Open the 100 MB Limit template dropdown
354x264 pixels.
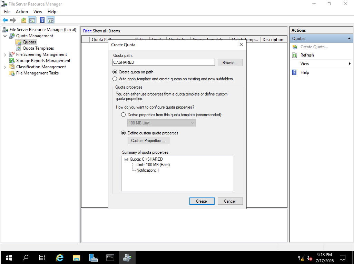click(x=161, y=123)
